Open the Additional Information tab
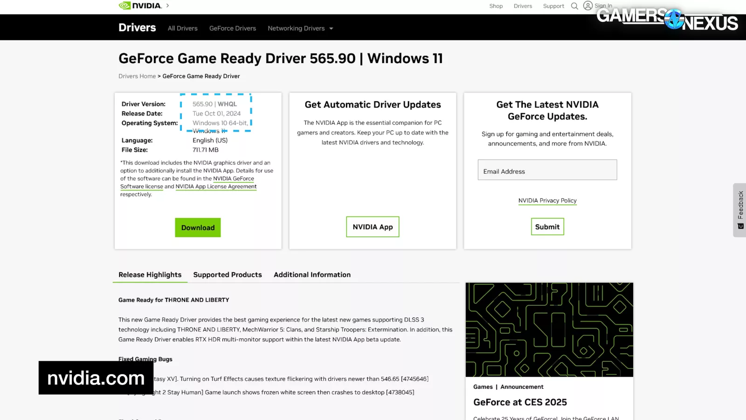This screenshot has height=420, width=746. (312, 275)
